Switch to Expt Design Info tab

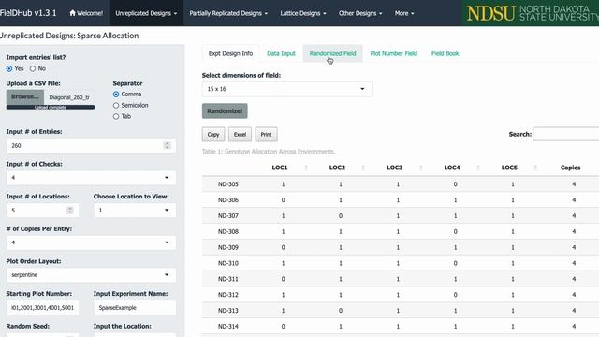pyautogui.click(x=231, y=53)
